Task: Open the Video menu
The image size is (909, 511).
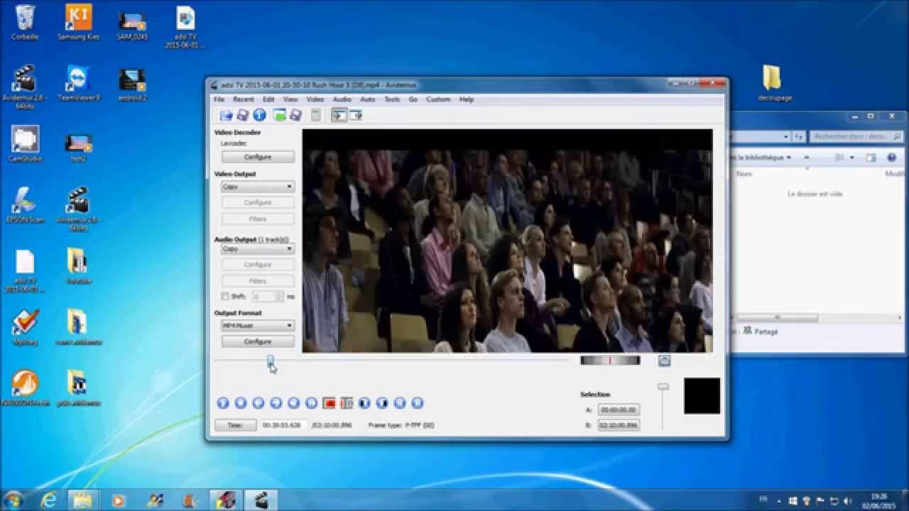Action: tap(315, 99)
